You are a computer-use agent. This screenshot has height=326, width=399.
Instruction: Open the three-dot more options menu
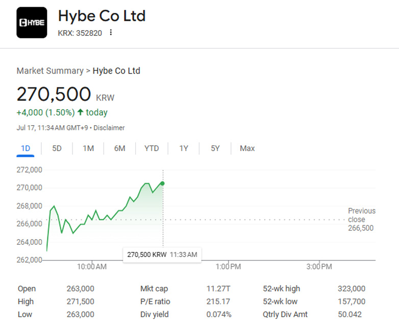111,33
